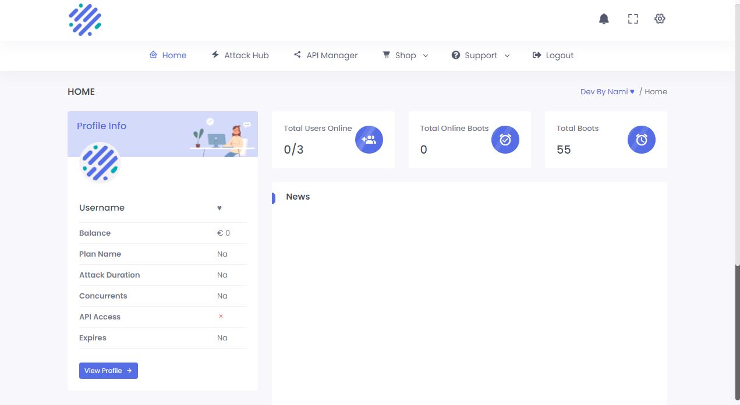Click the heart icon next to Username

[219, 208]
